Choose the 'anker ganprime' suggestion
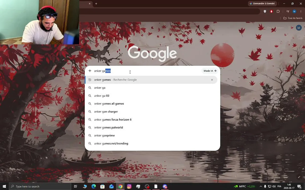The width and height of the screenshot is (305, 190). click(x=151, y=135)
